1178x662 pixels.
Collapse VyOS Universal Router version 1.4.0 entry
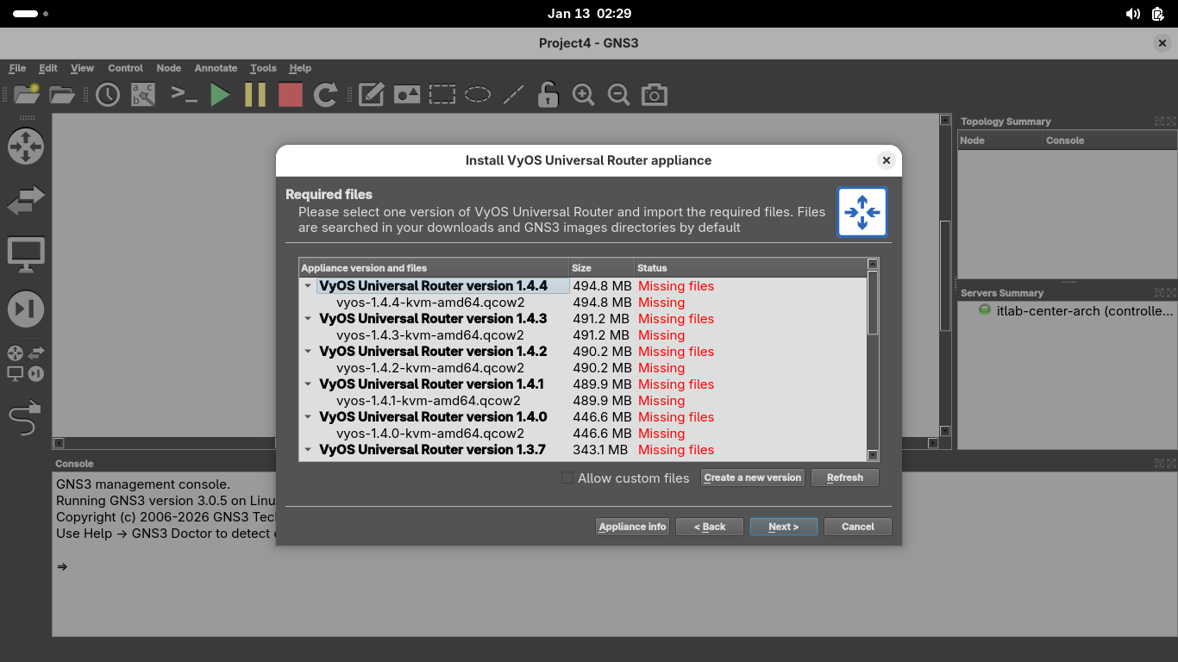coord(308,417)
